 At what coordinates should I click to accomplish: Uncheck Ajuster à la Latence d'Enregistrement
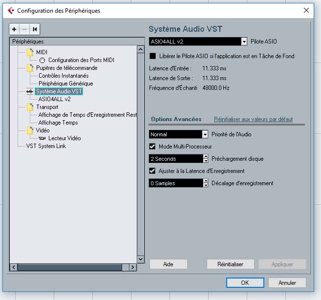click(x=153, y=171)
